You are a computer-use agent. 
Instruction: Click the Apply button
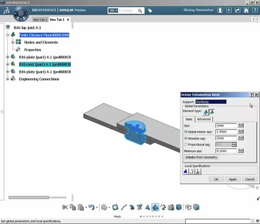pyautogui.click(x=233, y=179)
